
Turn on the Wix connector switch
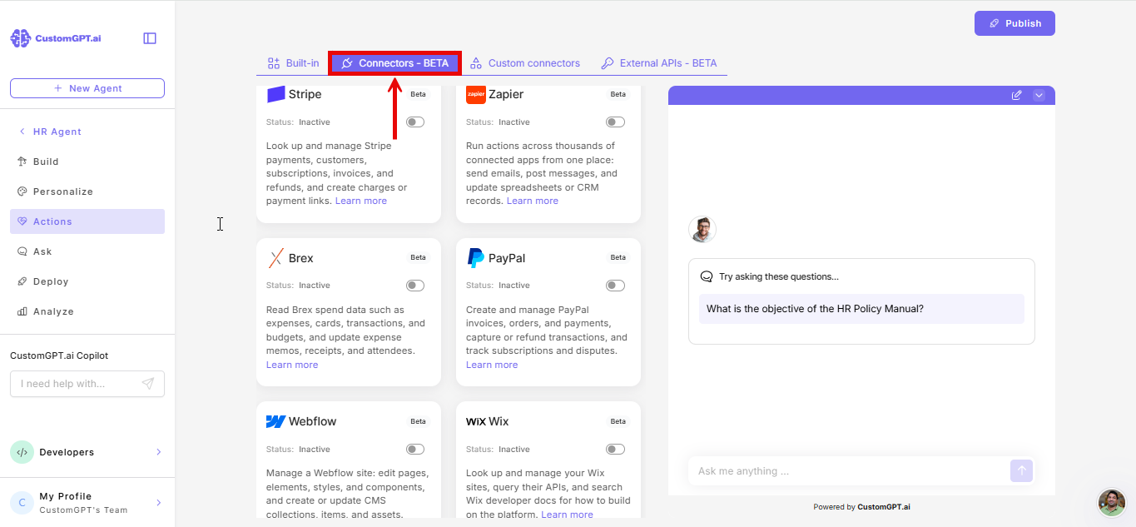tap(615, 450)
